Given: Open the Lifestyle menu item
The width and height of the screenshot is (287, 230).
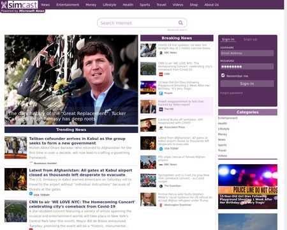Looking at the screenshot, I should [x=110, y=4].
